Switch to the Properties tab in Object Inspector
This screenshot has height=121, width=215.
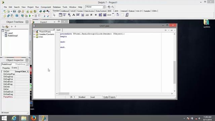[6, 68]
